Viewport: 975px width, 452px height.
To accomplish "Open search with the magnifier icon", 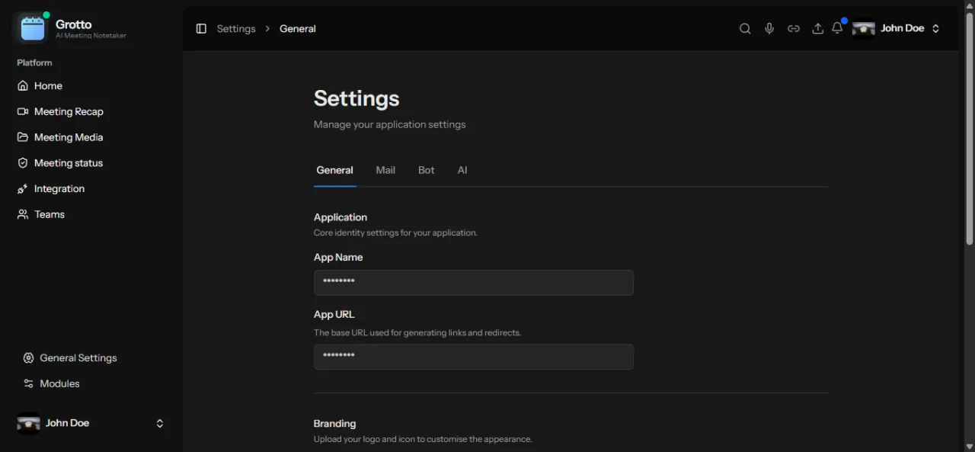I will (x=745, y=28).
